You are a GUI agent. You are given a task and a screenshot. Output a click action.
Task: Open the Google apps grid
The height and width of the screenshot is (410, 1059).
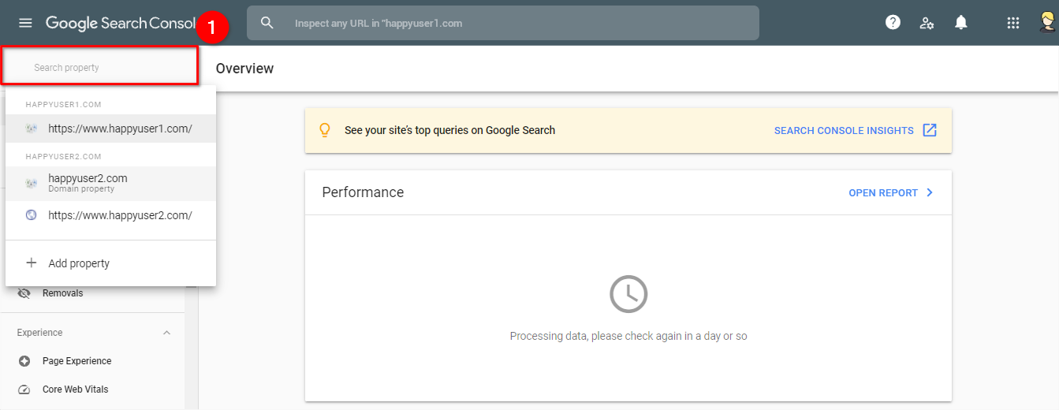tap(1013, 23)
